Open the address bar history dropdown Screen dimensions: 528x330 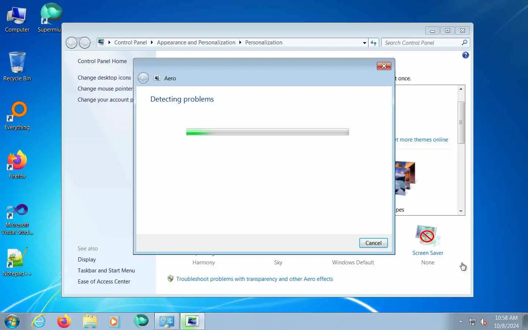(x=364, y=43)
